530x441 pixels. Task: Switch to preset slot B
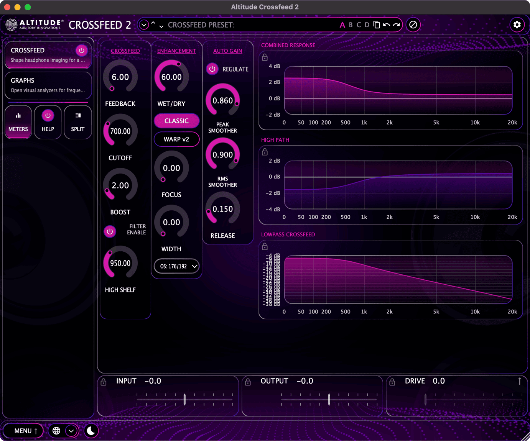[x=351, y=25]
